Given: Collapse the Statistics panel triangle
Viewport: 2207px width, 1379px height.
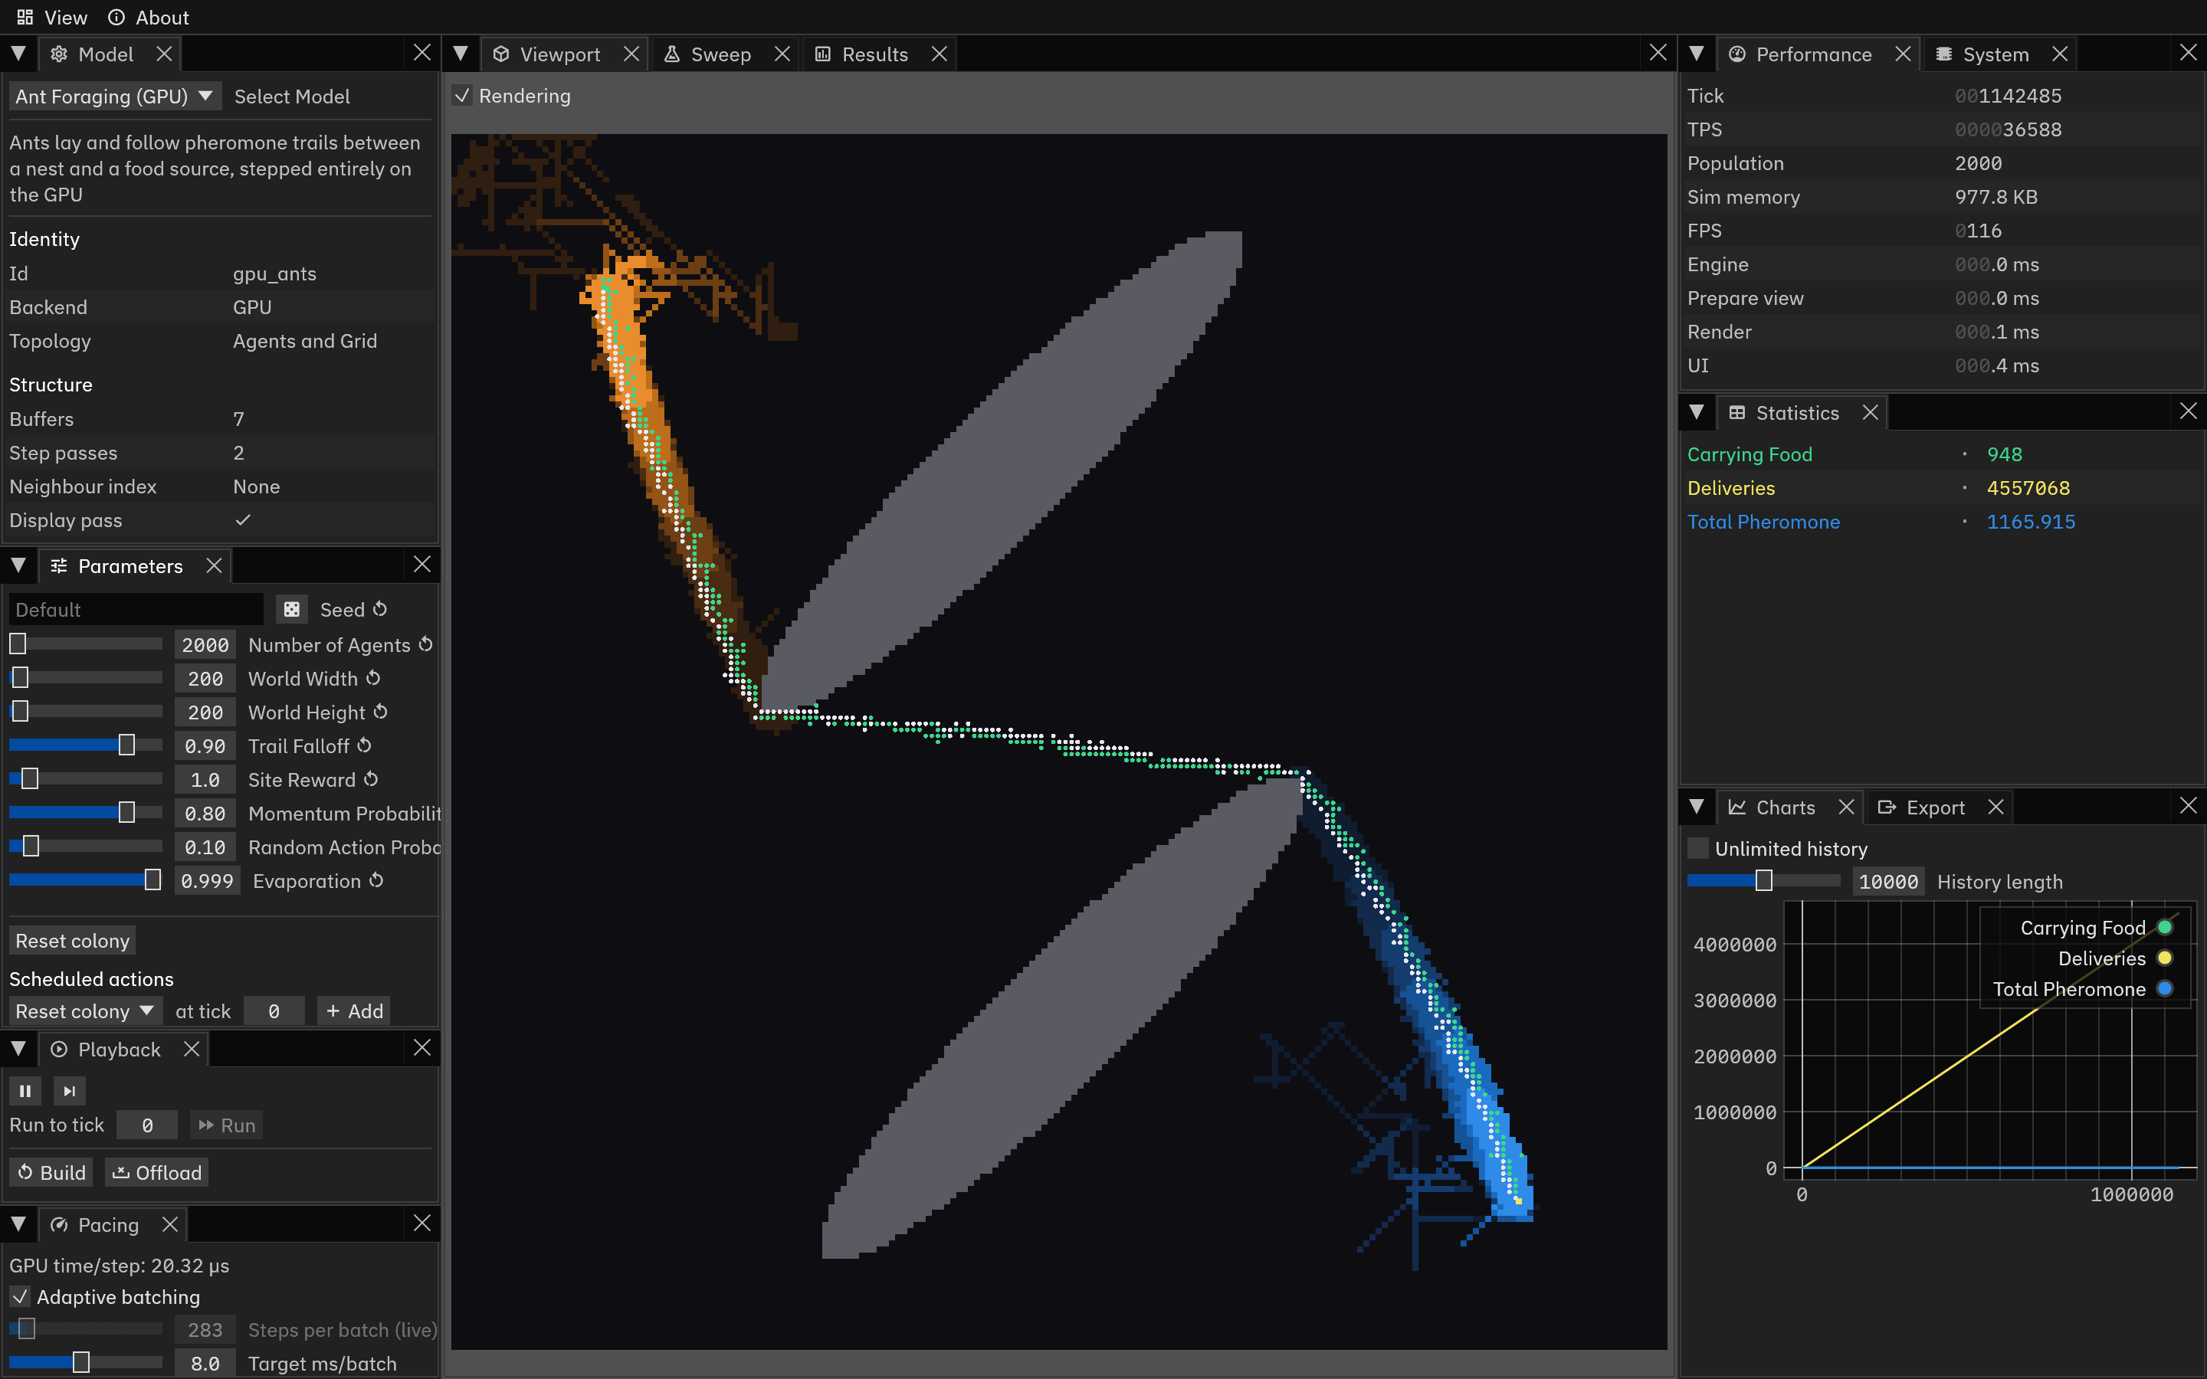Looking at the screenshot, I should [1697, 413].
